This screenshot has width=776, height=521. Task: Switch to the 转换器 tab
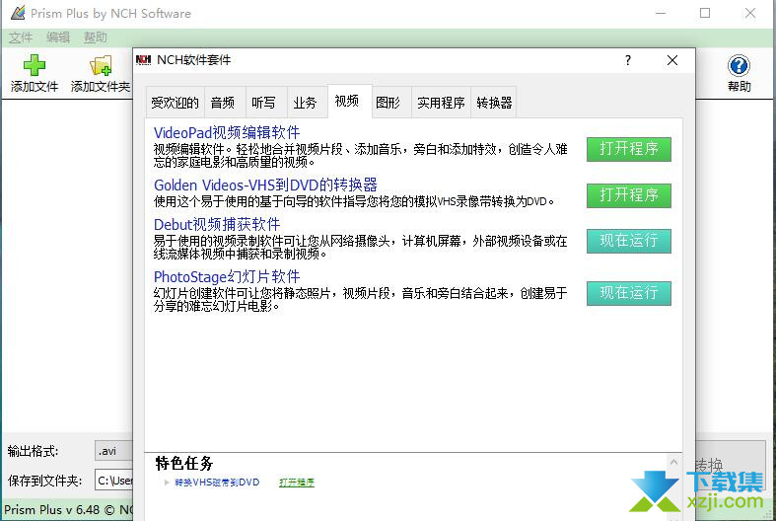(494, 103)
